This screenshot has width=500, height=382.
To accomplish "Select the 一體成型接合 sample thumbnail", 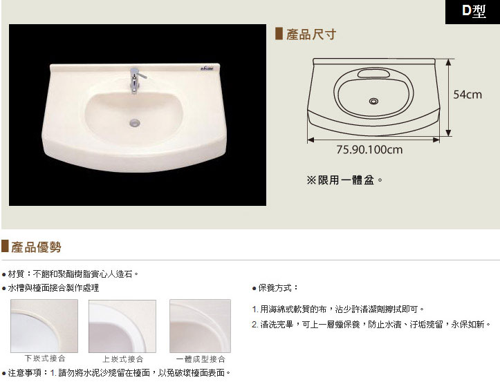I will coord(201,326).
